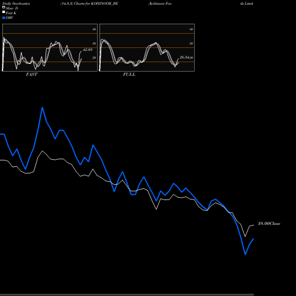Open the FULL stochastic chart panel
Screen dimensions: 296x296
[x=147, y=47]
